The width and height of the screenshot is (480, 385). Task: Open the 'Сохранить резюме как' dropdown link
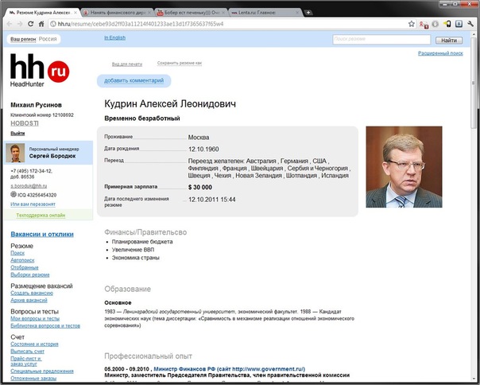pos(180,63)
